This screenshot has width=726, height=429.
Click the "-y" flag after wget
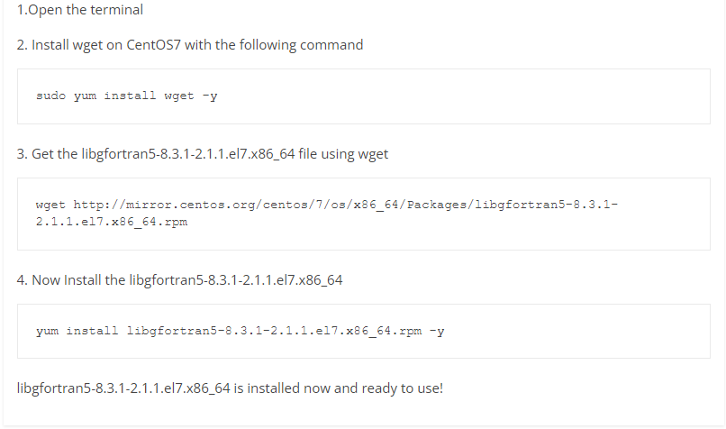pyautogui.click(x=210, y=96)
